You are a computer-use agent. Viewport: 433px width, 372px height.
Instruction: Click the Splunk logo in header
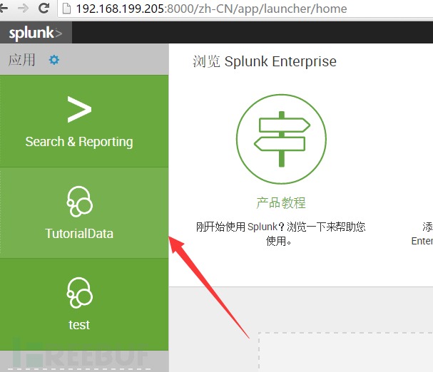(x=36, y=33)
